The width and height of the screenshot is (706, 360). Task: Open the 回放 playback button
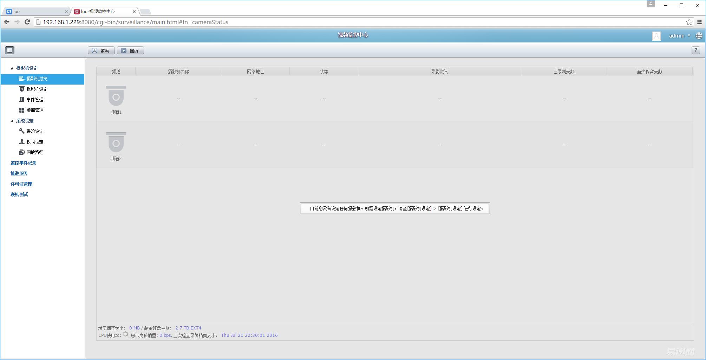(x=130, y=51)
